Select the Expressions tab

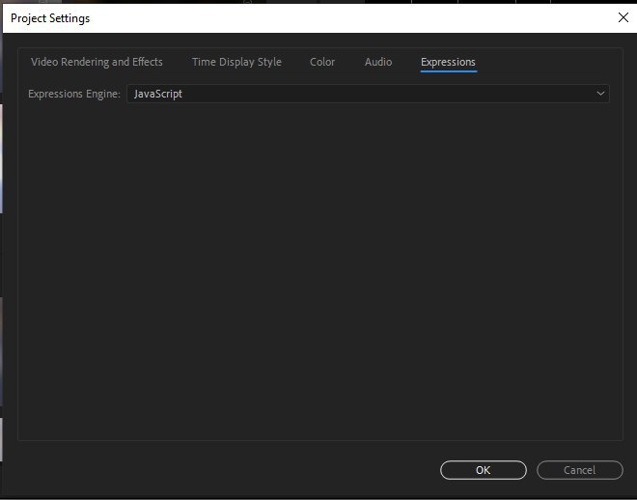[x=448, y=62]
